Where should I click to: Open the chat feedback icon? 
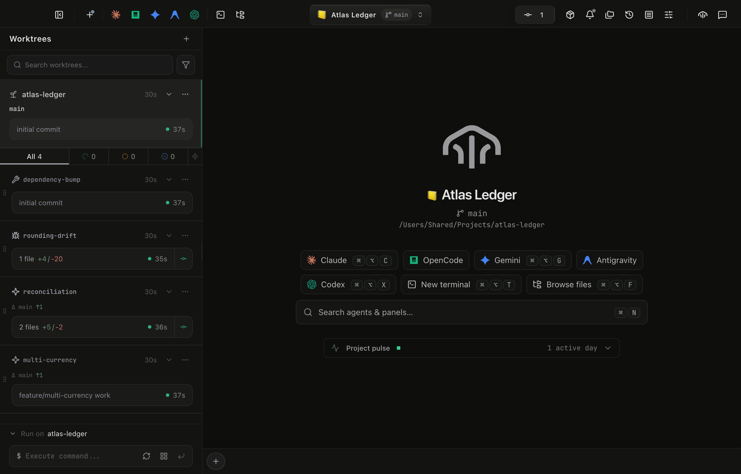[722, 15]
